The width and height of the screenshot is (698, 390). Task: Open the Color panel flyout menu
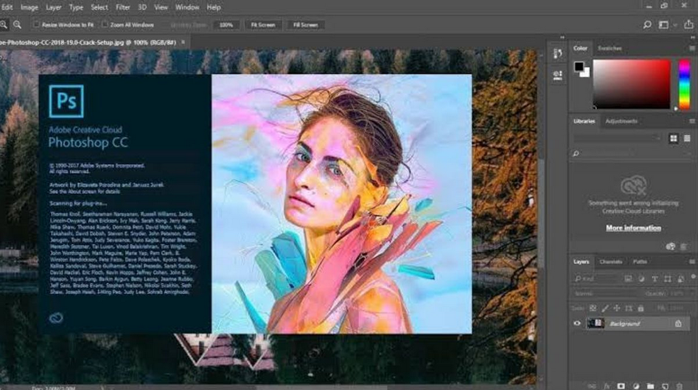pos(692,49)
